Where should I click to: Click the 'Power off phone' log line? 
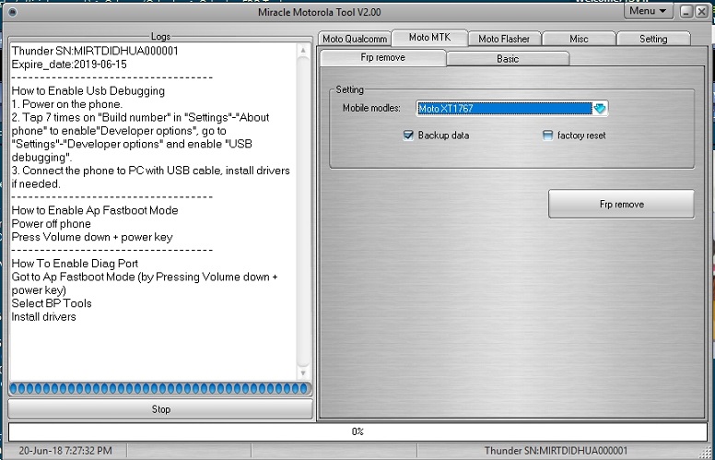coord(51,224)
